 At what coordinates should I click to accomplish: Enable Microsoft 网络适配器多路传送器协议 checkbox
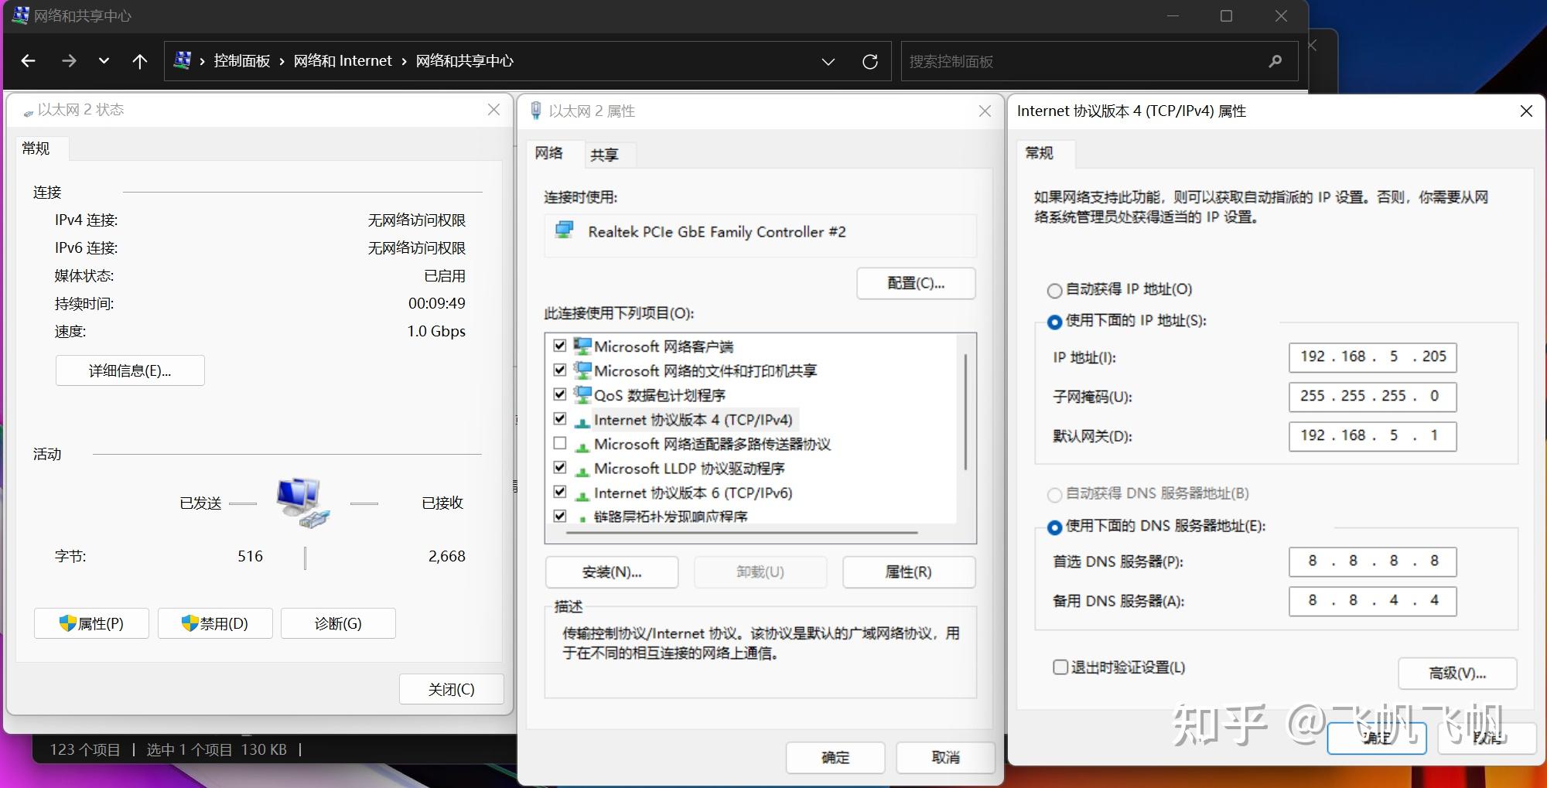[561, 444]
